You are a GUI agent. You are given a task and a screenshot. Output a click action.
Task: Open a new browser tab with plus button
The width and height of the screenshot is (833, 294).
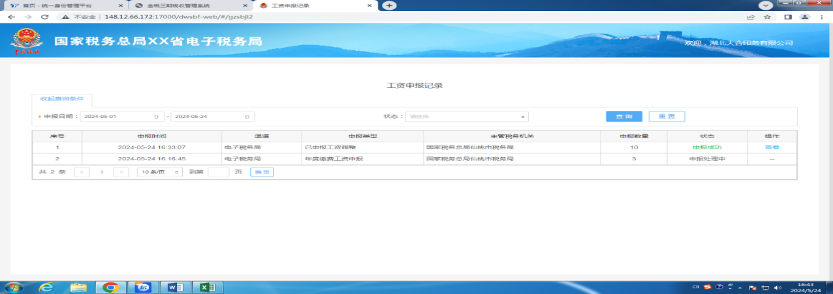click(x=390, y=5)
